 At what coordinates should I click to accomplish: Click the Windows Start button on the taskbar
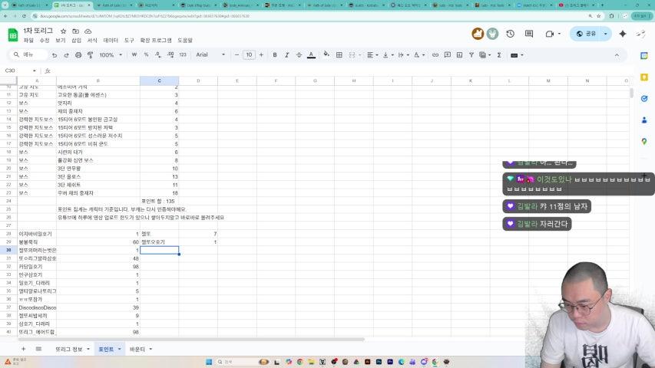pyautogui.click(x=209, y=362)
